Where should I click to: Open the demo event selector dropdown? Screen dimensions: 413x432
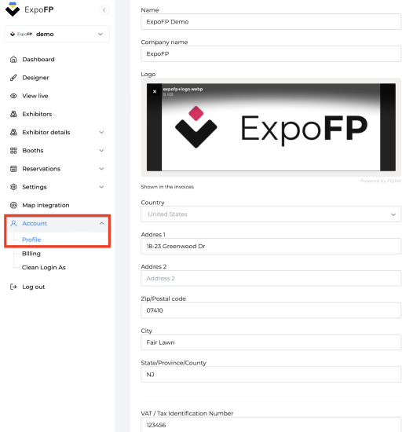tap(57, 34)
